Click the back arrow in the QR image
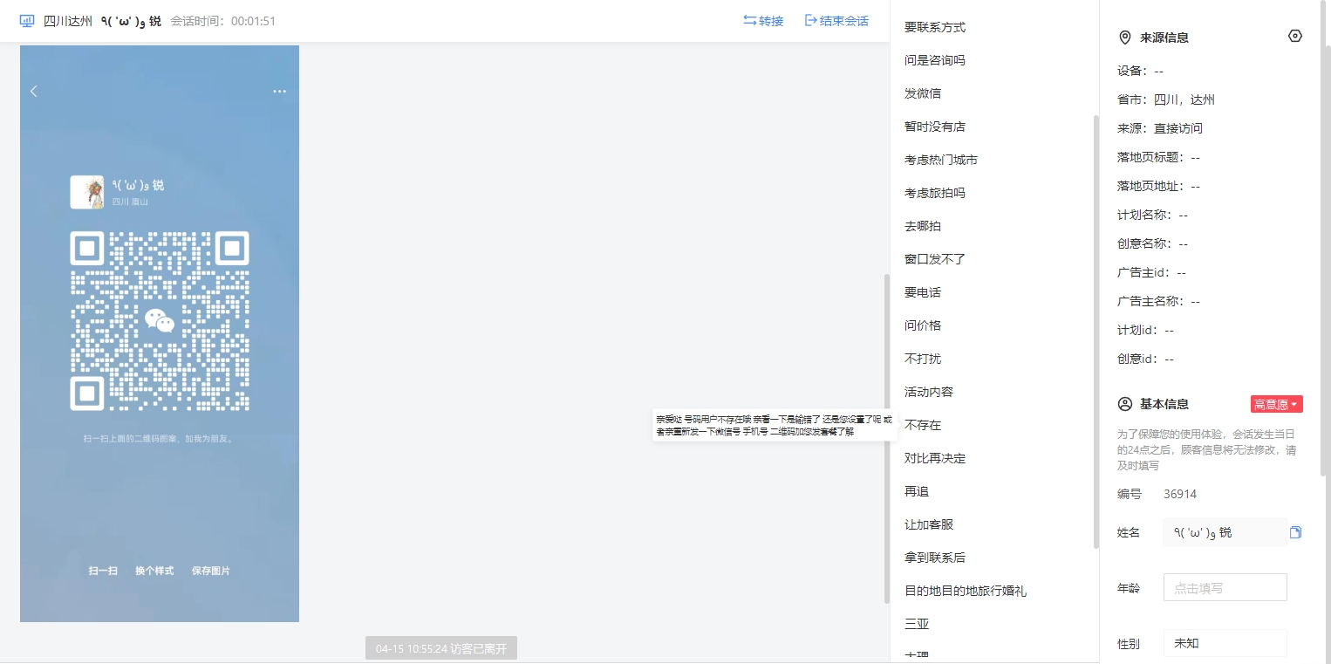The width and height of the screenshot is (1331, 664). tap(34, 91)
